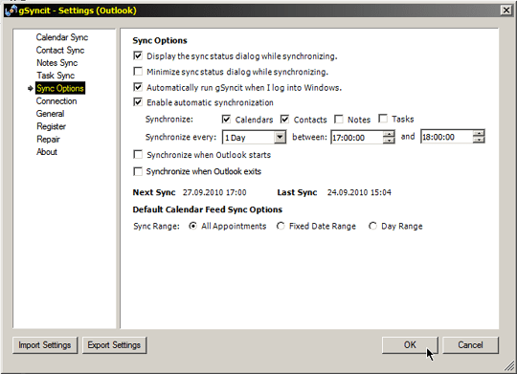
Task: Select Fixed Date Range sync range
Action: coord(281,226)
